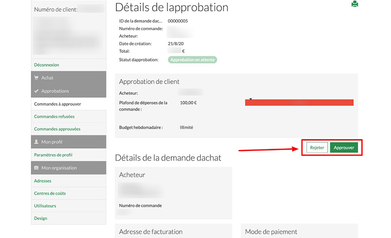391x238 pixels.
Task: Go to Commandes refusées
Action: pyautogui.click(x=54, y=116)
